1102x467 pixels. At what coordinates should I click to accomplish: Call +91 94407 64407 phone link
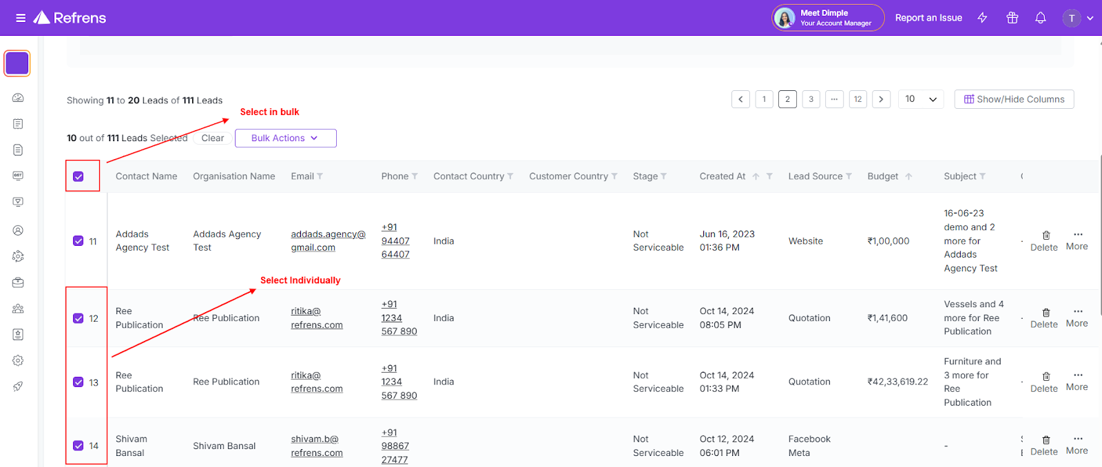pos(395,241)
